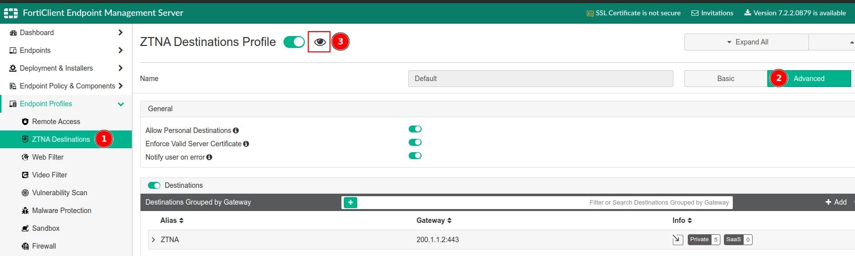Expand Endpoint Policy & Components chevron
The height and width of the screenshot is (256, 855).
(x=120, y=86)
